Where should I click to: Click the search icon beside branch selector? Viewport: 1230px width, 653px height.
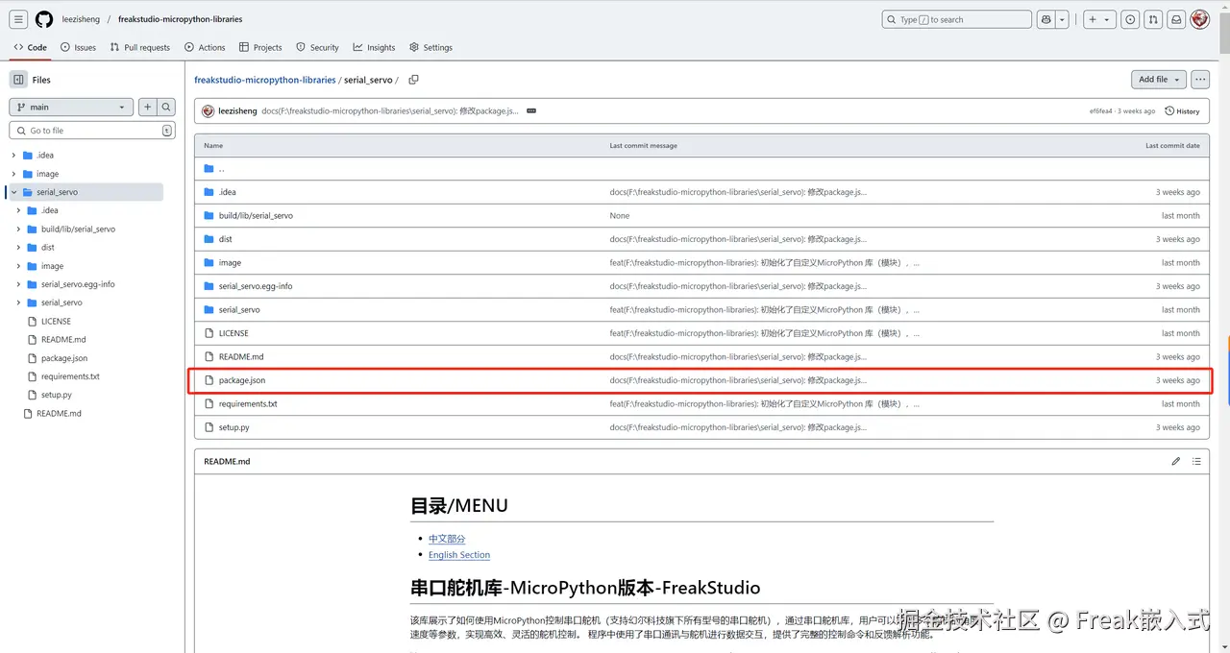pos(166,108)
